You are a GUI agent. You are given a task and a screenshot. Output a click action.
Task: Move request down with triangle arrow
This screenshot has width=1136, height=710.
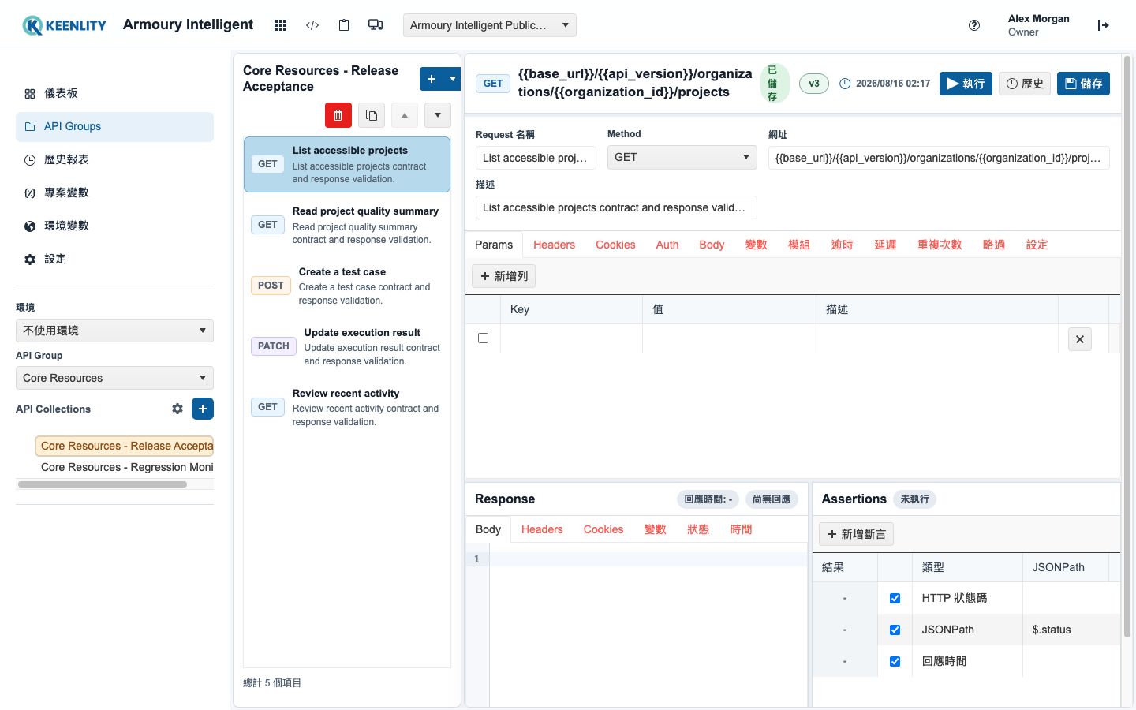click(x=438, y=115)
